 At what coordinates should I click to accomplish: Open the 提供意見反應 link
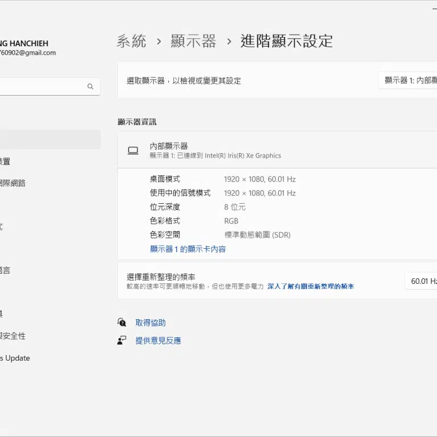point(158,341)
